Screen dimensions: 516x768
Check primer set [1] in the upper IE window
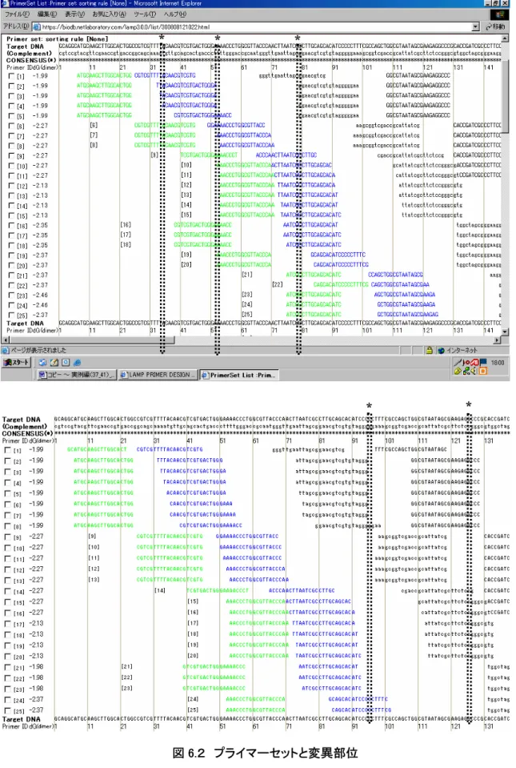coord(11,76)
